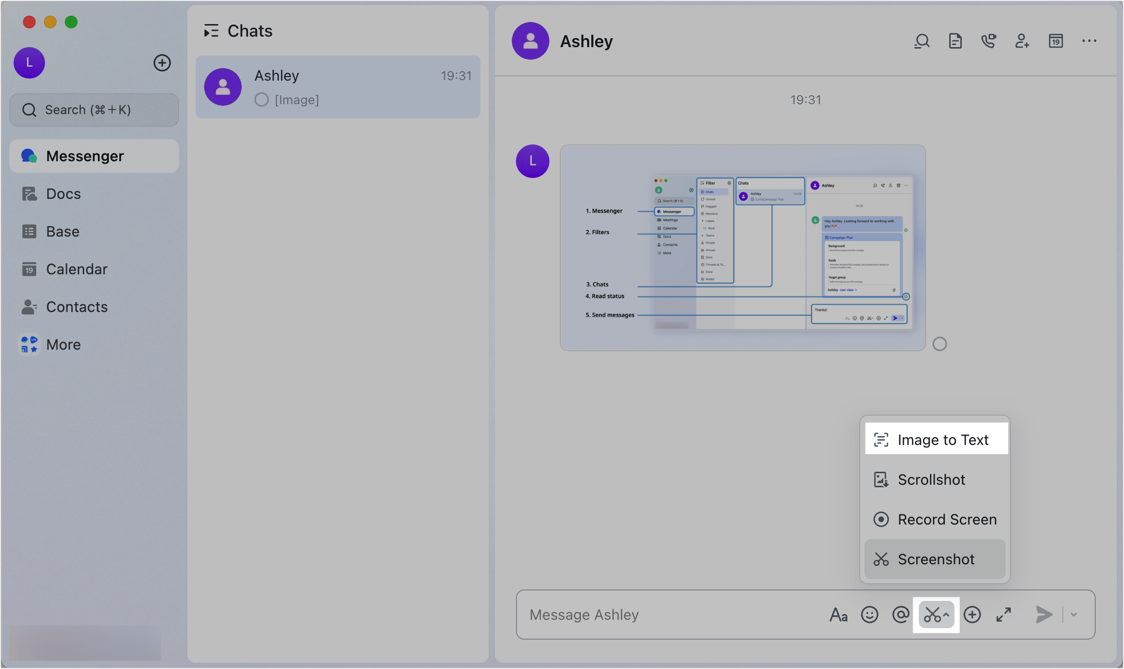Expand the message editor to full size
Image resolution: width=1124 pixels, height=669 pixels.
click(1004, 615)
